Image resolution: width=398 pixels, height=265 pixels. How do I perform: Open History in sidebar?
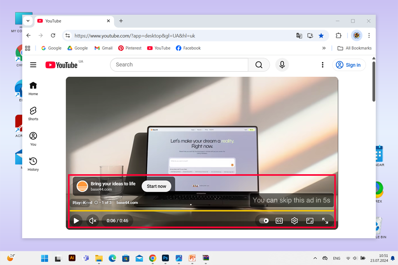coord(33,164)
